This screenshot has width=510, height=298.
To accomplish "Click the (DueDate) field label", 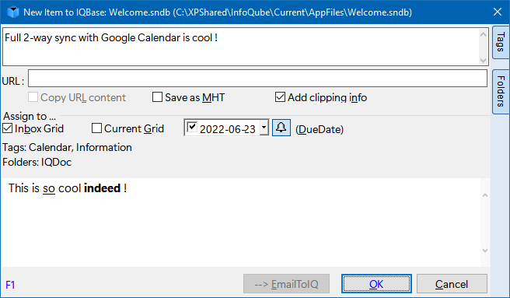I will 320,129.
